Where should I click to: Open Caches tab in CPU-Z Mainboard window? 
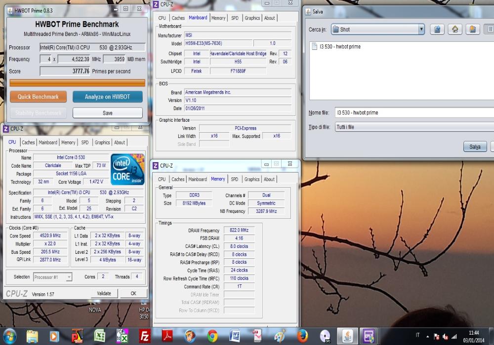[x=178, y=18]
